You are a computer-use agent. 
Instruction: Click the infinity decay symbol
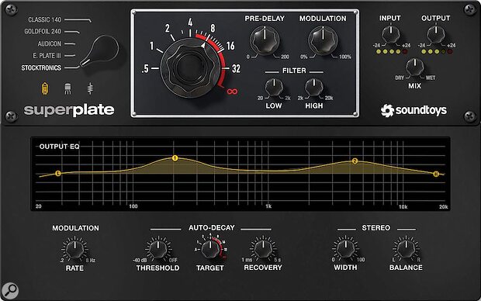[232, 92]
